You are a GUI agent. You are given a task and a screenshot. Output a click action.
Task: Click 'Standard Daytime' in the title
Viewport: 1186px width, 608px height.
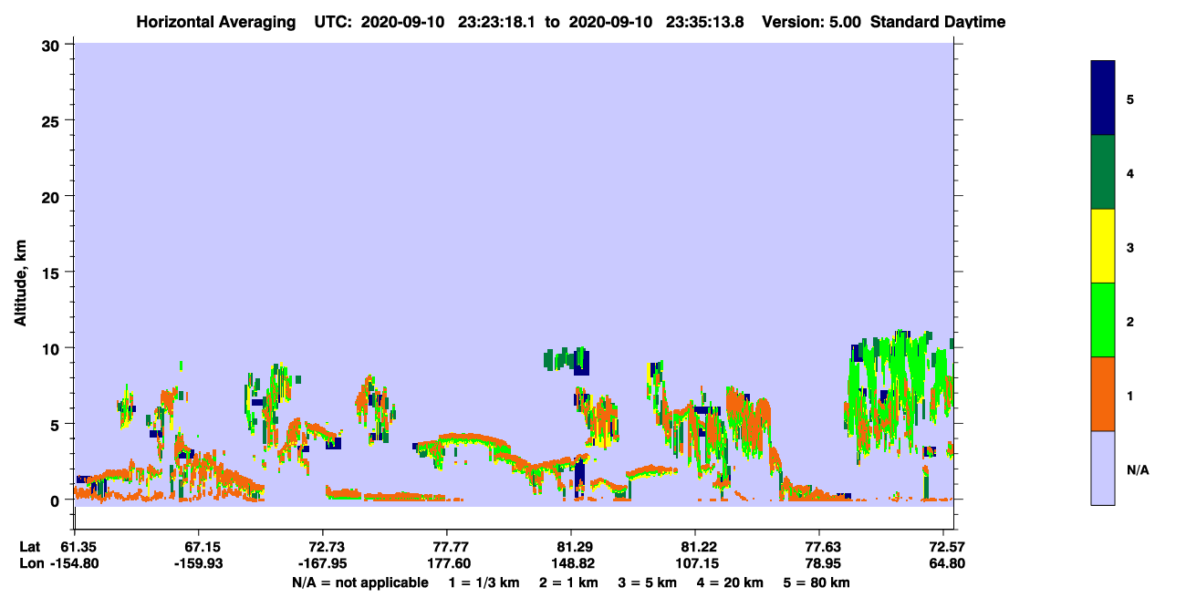[x=938, y=21]
